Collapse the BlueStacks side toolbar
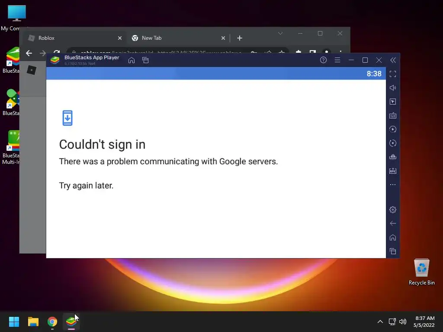Image resolution: width=443 pixels, height=332 pixels. point(393,60)
